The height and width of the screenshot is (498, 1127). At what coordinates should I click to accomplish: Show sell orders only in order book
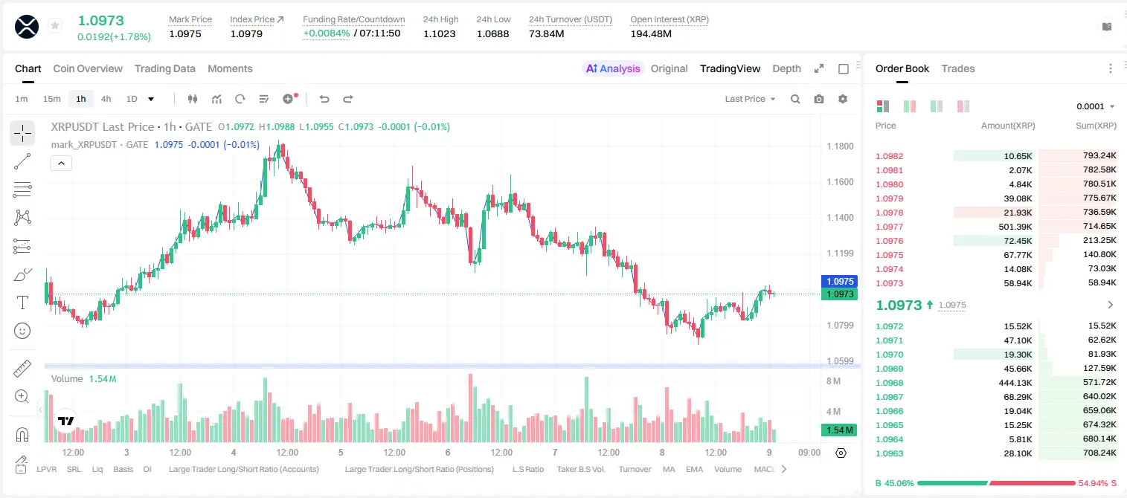tap(963, 106)
